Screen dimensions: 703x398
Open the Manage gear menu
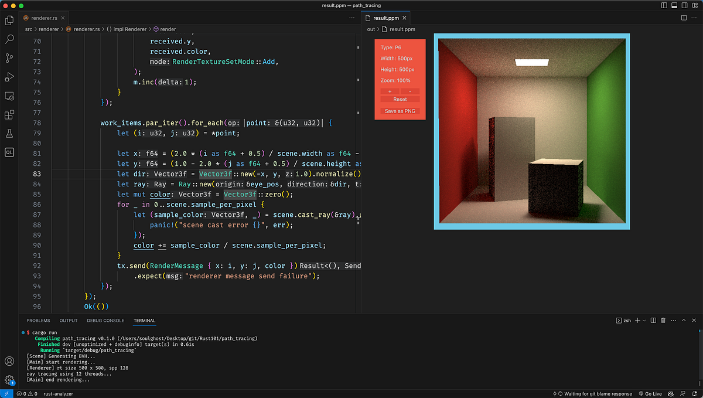coord(9,380)
